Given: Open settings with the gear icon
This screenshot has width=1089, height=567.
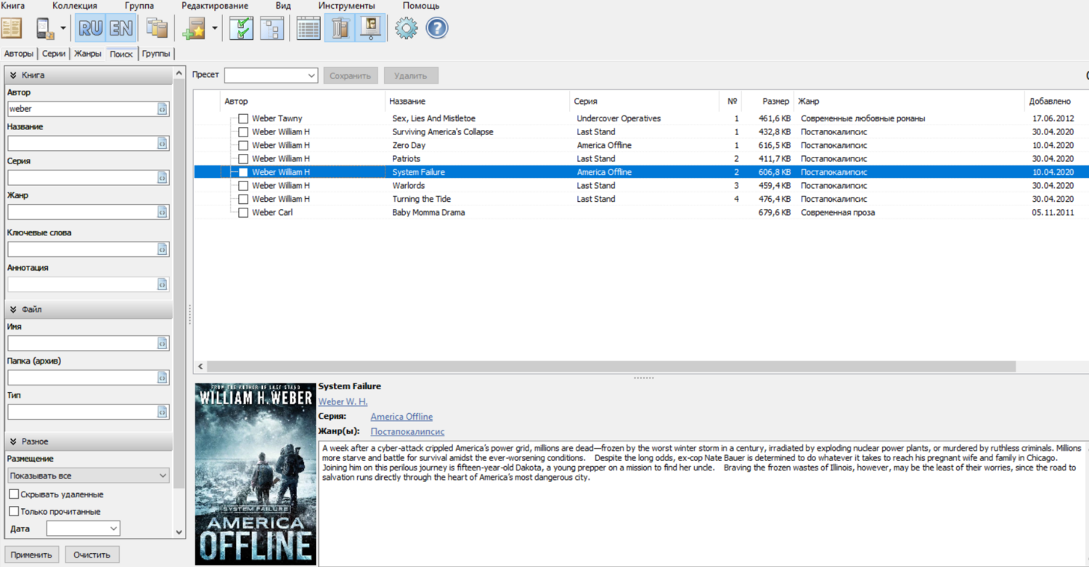Looking at the screenshot, I should 406,28.
